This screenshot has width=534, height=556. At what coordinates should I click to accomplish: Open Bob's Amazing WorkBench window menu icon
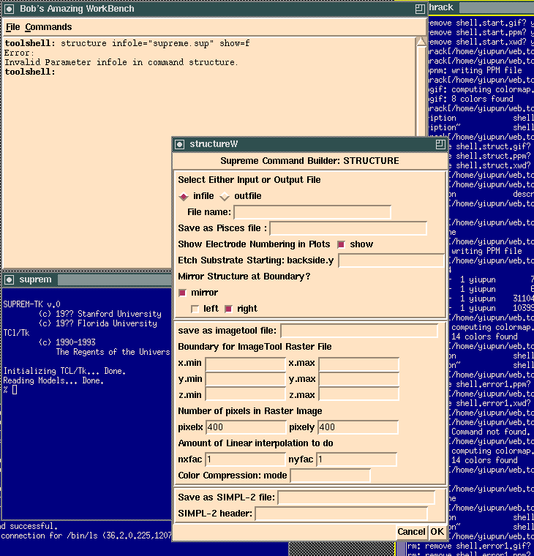7,8
